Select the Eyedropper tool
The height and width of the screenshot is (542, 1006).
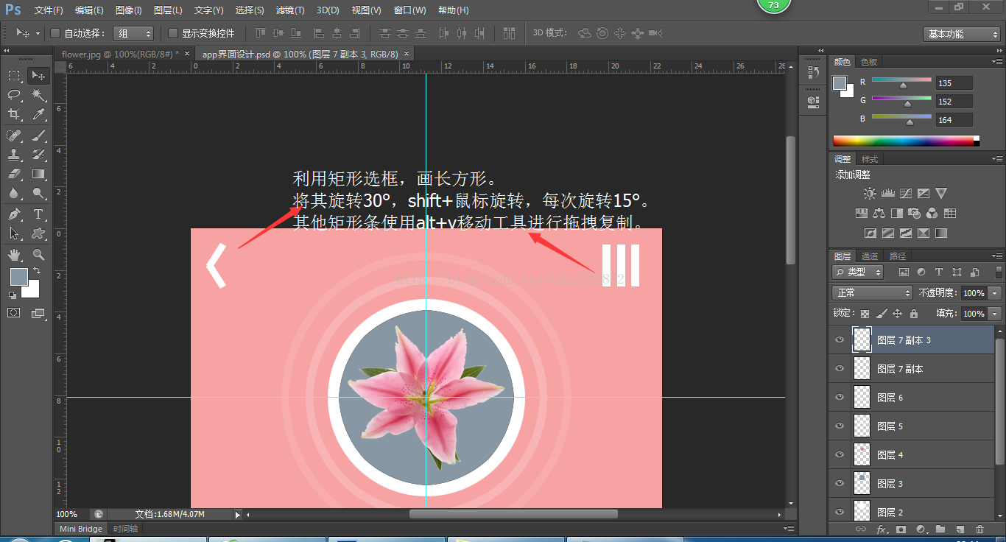click(38, 114)
